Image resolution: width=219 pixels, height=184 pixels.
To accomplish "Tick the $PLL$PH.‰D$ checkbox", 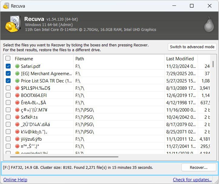I will click(8, 88).
